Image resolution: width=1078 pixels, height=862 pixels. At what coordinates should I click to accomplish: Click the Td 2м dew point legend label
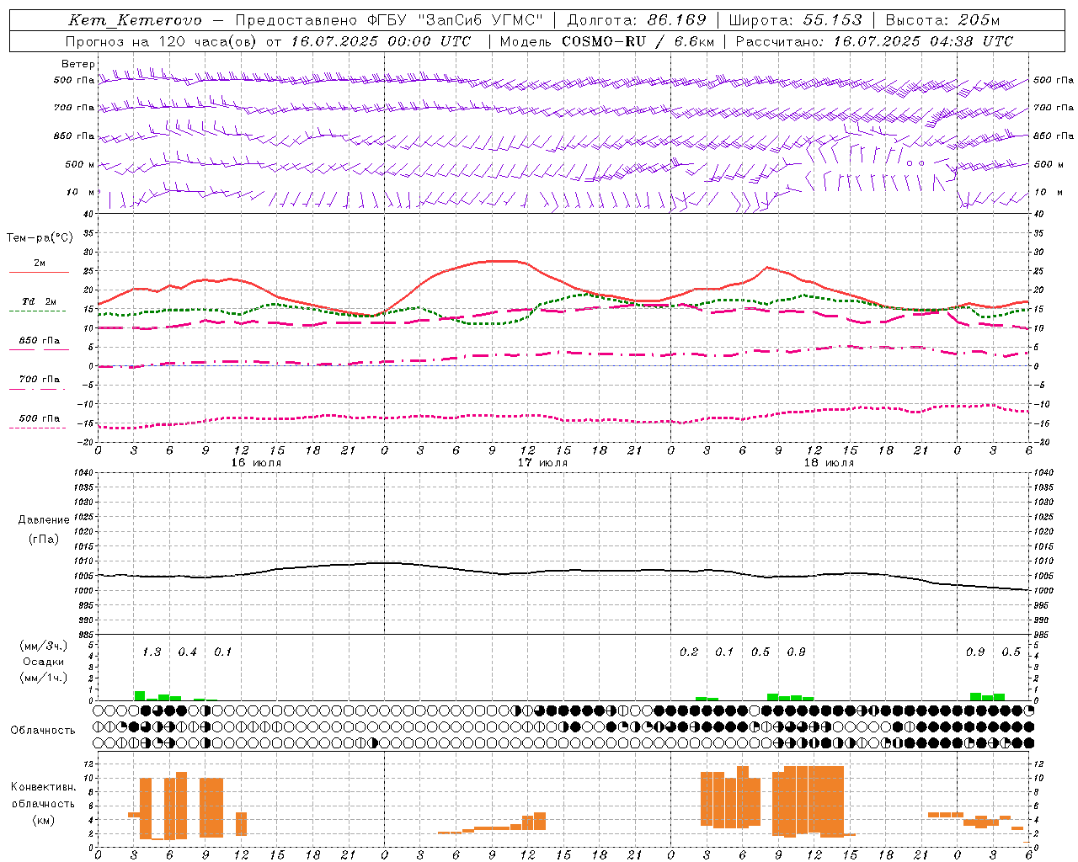pyautogui.click(x=39, y=301)
